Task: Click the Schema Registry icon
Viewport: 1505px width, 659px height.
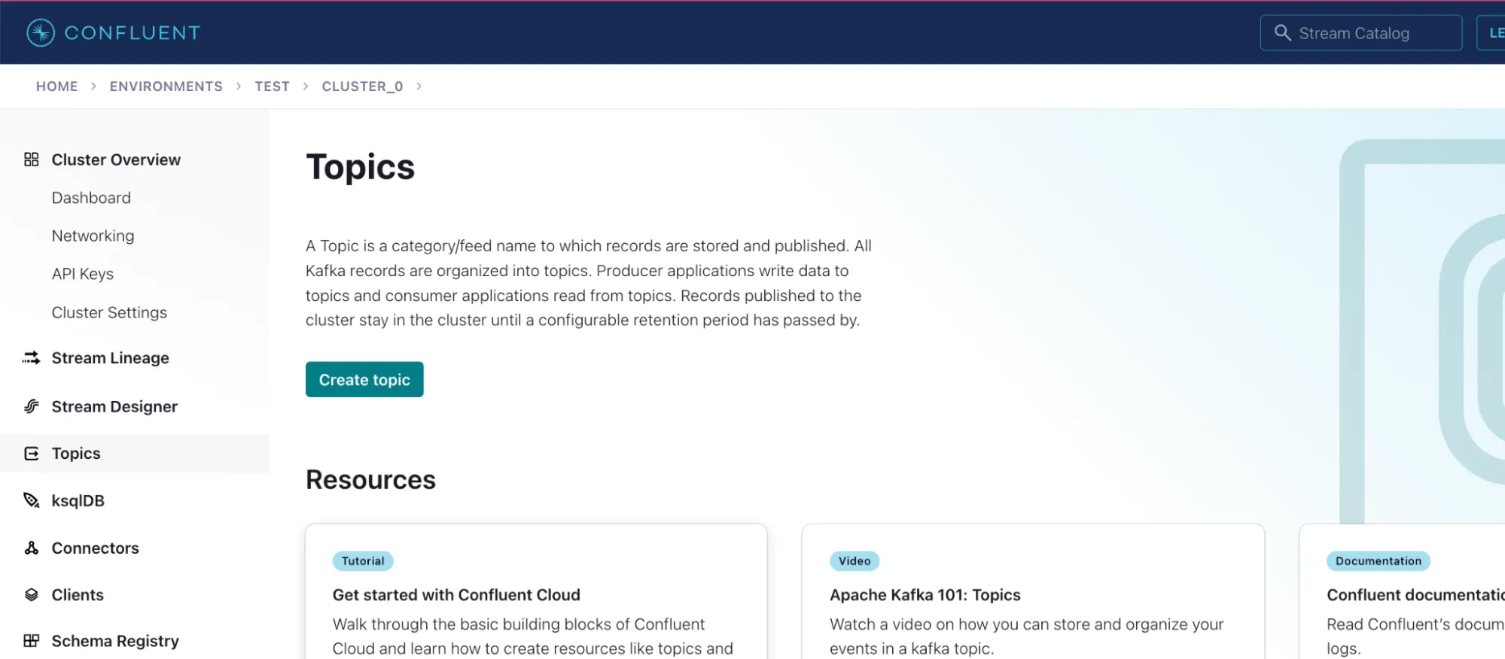Action: point(31,641)
